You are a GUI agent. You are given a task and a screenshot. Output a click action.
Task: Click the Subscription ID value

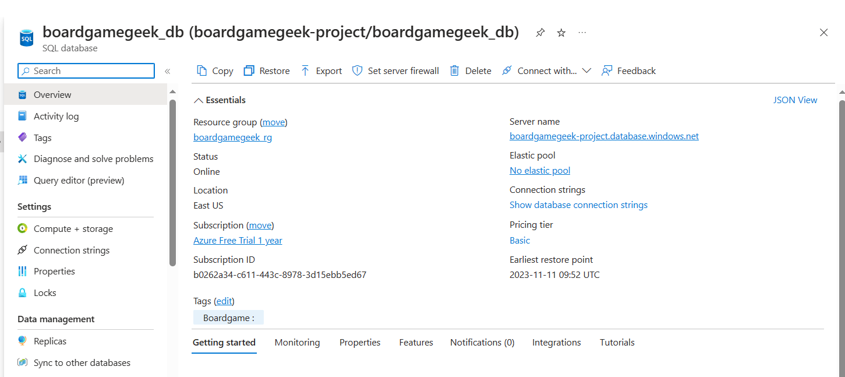click(280, 274)
